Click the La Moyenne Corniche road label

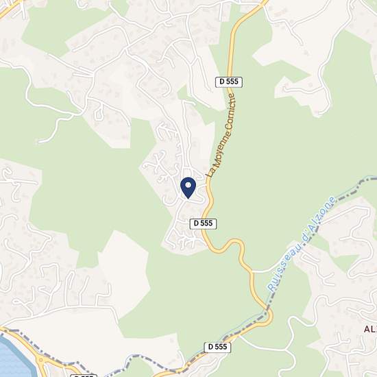point(221,135)
